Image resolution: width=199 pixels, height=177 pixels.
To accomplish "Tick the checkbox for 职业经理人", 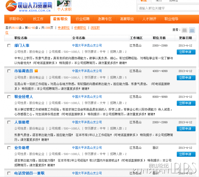I will [x=9, y=97].
